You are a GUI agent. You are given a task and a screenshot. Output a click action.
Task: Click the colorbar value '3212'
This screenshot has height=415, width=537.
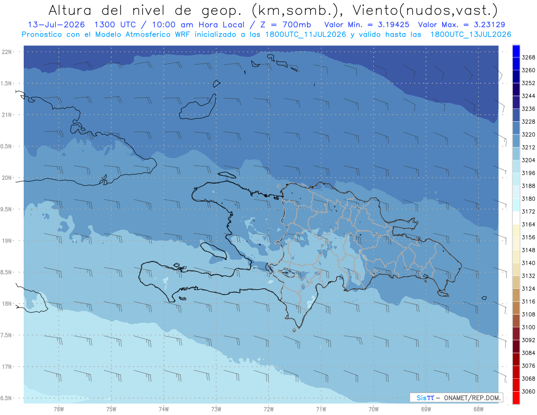click(x=528, y=147)
